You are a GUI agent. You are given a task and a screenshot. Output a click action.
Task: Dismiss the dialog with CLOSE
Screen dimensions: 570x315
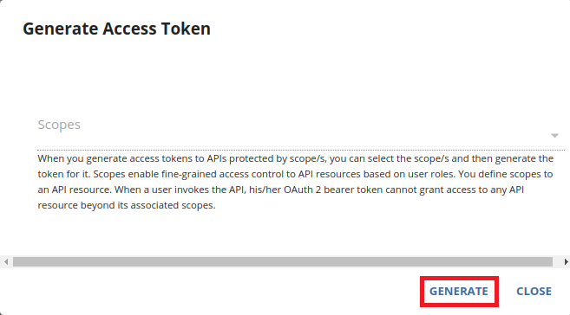click(534, 292)
